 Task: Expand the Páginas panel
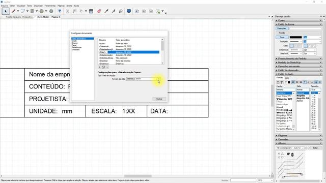click(298, 136)
